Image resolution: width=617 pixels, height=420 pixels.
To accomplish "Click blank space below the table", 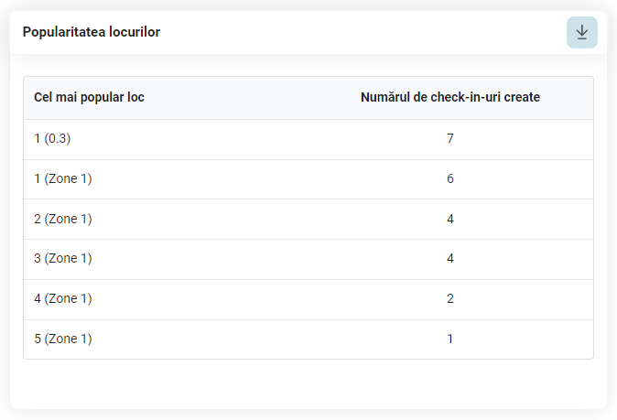I will tap(308, 383).
